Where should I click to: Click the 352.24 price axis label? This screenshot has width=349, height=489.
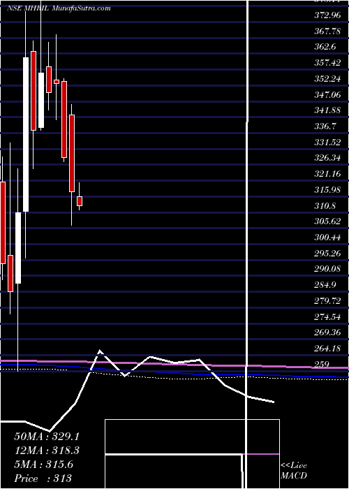pos(327,78)
